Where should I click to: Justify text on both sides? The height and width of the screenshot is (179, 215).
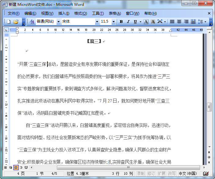point(172,22)
